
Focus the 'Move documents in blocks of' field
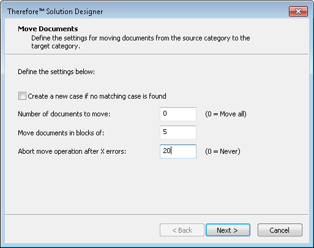(x=178, y=133)
